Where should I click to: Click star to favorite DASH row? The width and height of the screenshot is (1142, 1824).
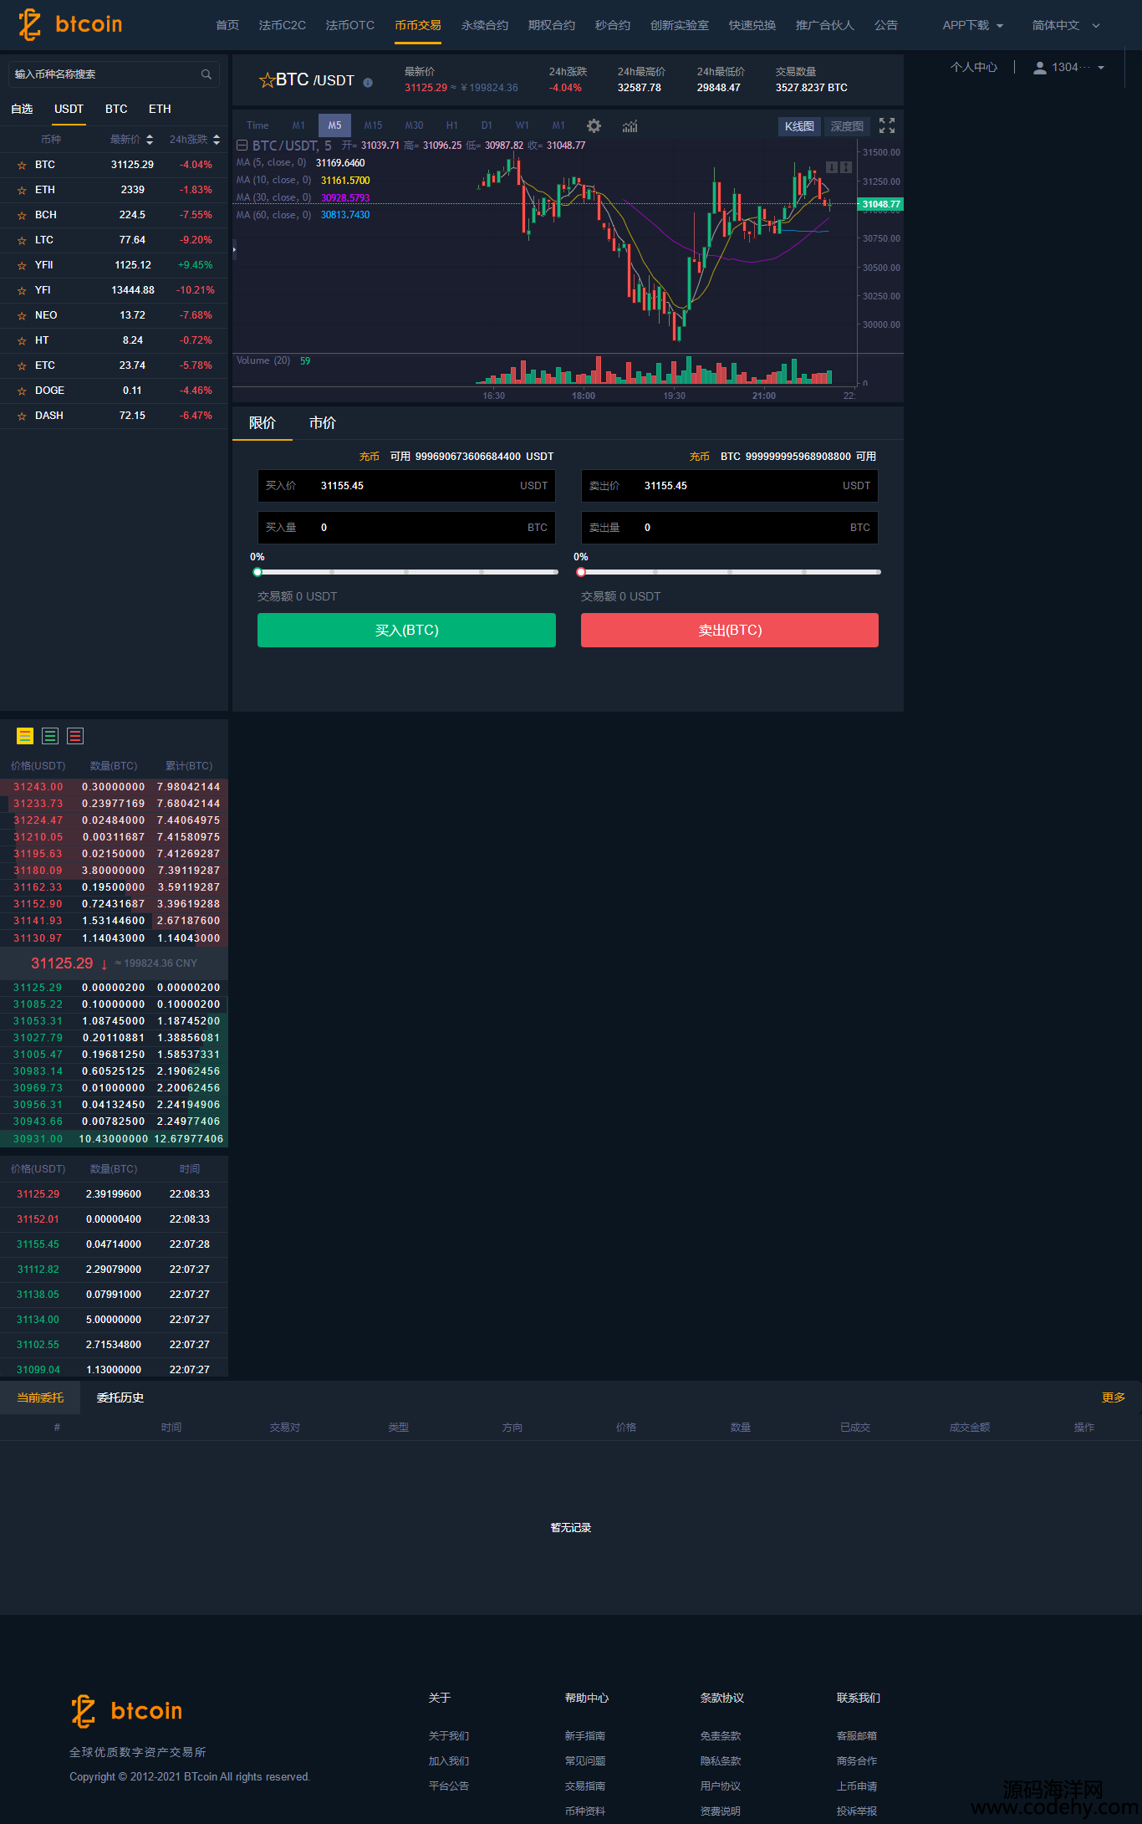click(x=22, y=416)
